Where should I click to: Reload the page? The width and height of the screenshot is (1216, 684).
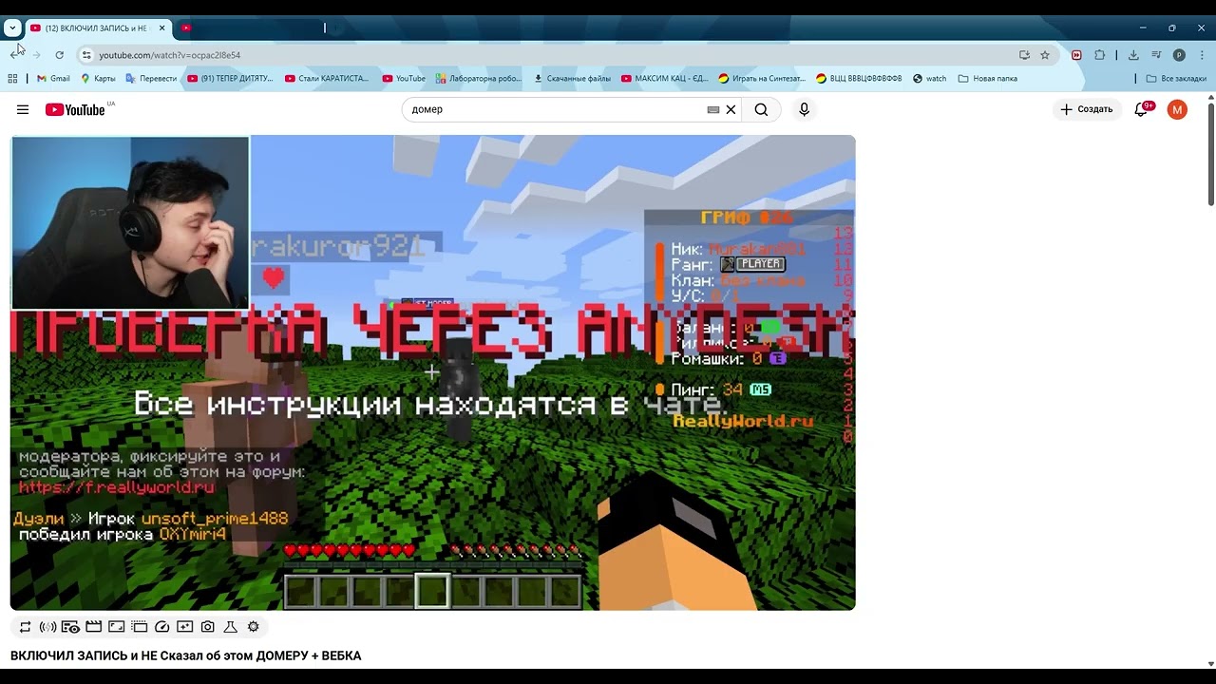(x=60, y=55)
